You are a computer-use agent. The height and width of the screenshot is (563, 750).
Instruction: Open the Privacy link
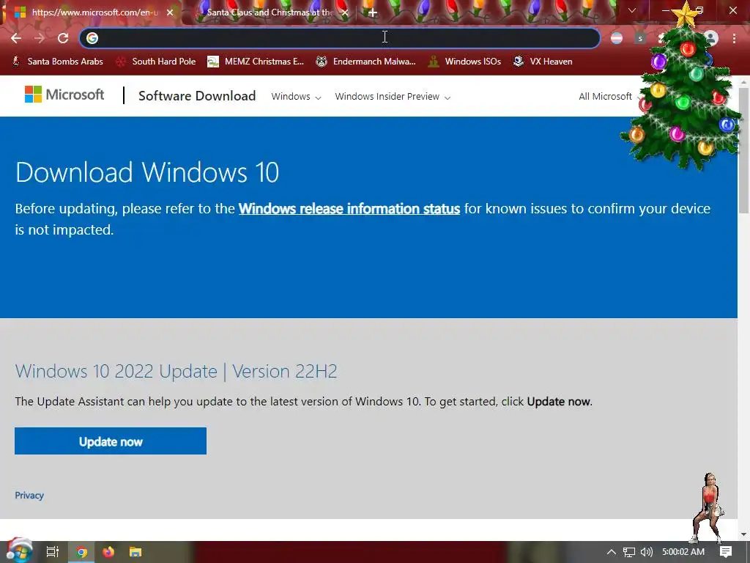[29, 496]
